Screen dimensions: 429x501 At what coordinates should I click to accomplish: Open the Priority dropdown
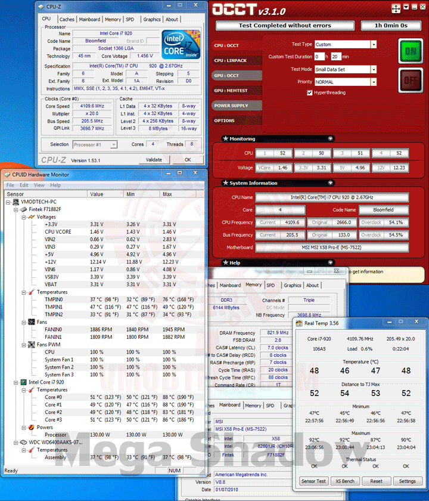[x=374, y=82]
